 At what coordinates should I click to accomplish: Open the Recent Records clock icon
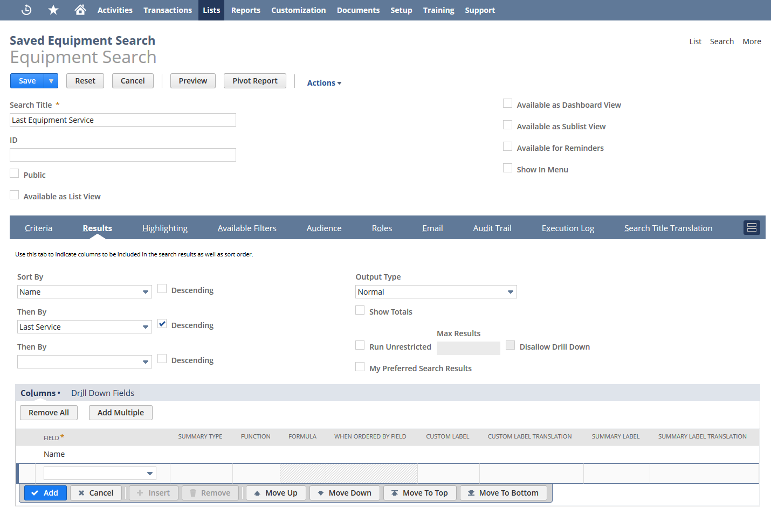pyautogui.click(x=26, y=10)
